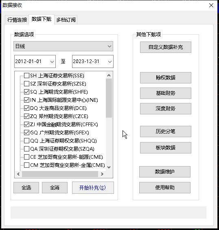Switch to the 行情连接 tab
Screen dimensions: 219x230
(x=17, y=20)
